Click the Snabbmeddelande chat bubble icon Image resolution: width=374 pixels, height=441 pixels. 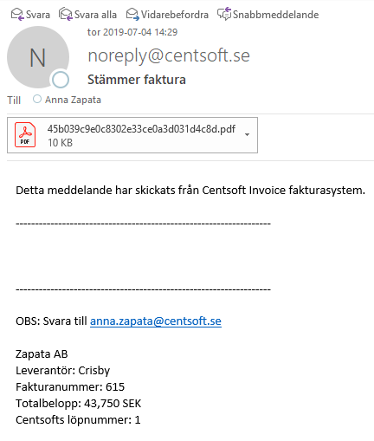pyautogui.click(x=224, y=14)
